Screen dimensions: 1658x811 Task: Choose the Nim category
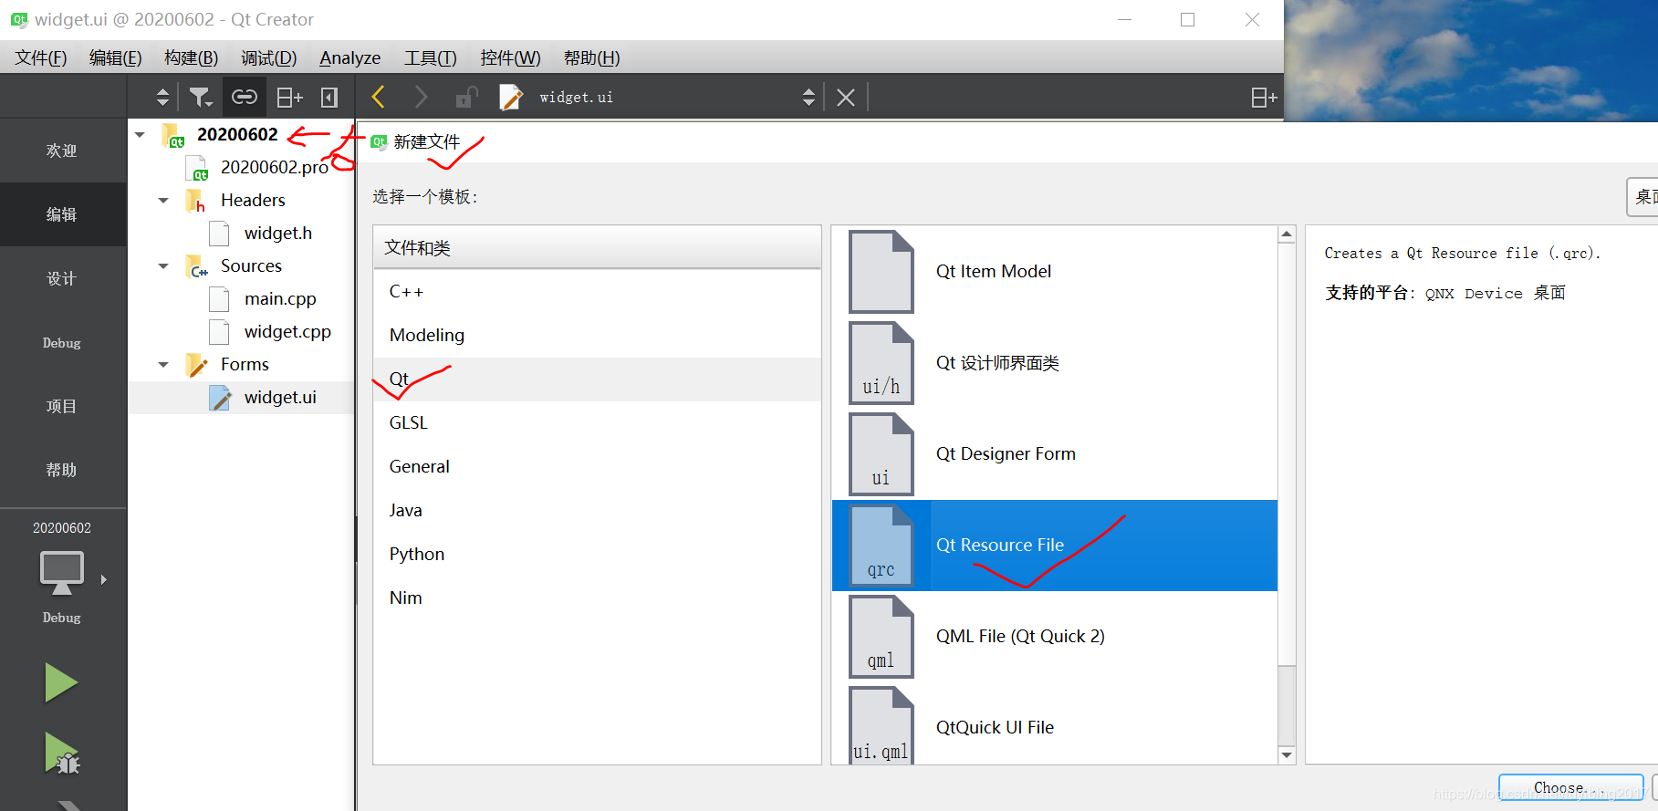pyautogui.click(x=597, y=598)
